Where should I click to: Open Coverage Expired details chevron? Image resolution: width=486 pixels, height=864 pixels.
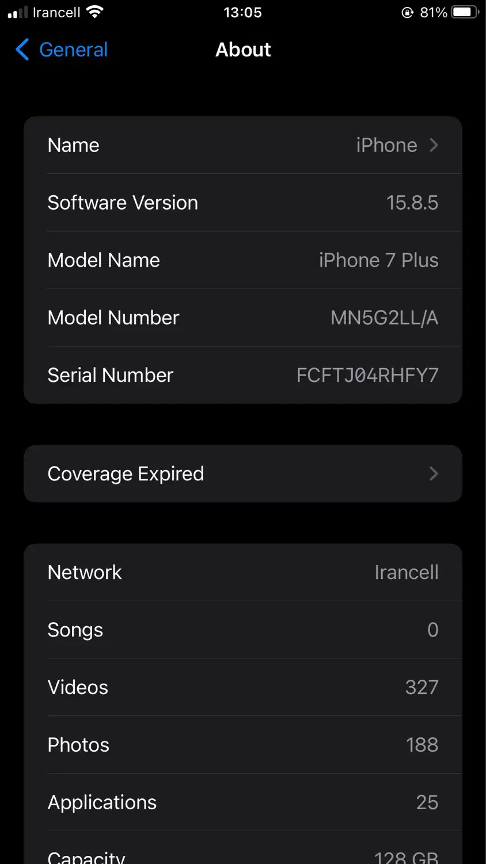(434, 473)
